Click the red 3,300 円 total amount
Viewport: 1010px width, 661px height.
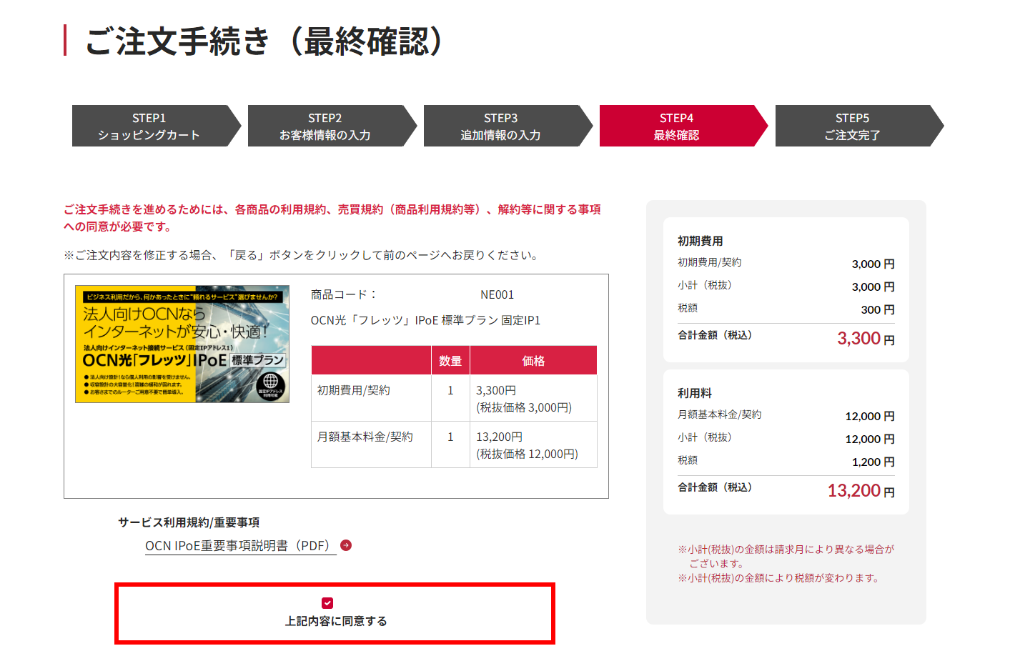866,338
